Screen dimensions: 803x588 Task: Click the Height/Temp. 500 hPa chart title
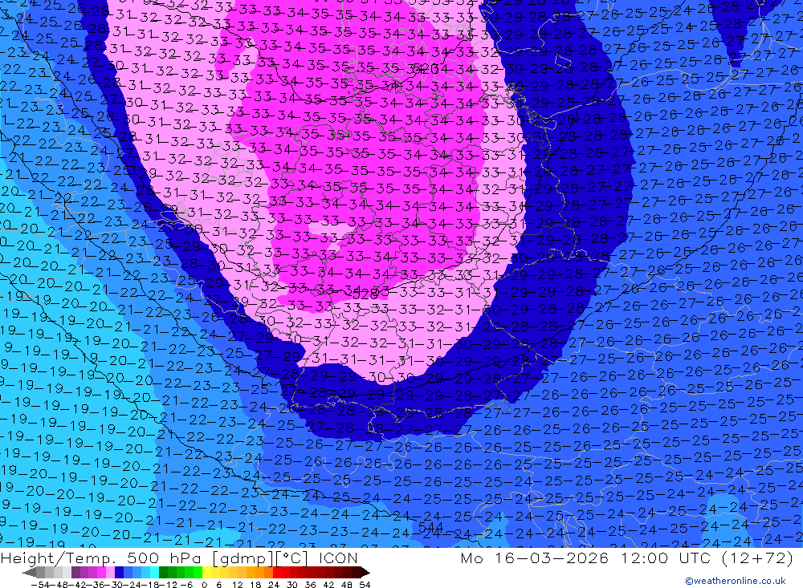tap(102, 558)
